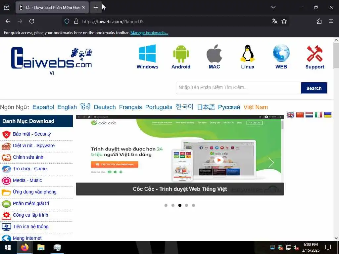Bookmark this page with the star icon
This screenshot has height=254, width=339.
[284, 21]
